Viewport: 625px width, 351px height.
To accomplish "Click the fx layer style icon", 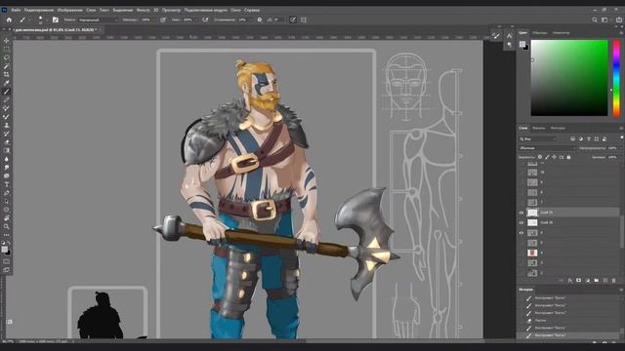I will [x=570, y=281].
